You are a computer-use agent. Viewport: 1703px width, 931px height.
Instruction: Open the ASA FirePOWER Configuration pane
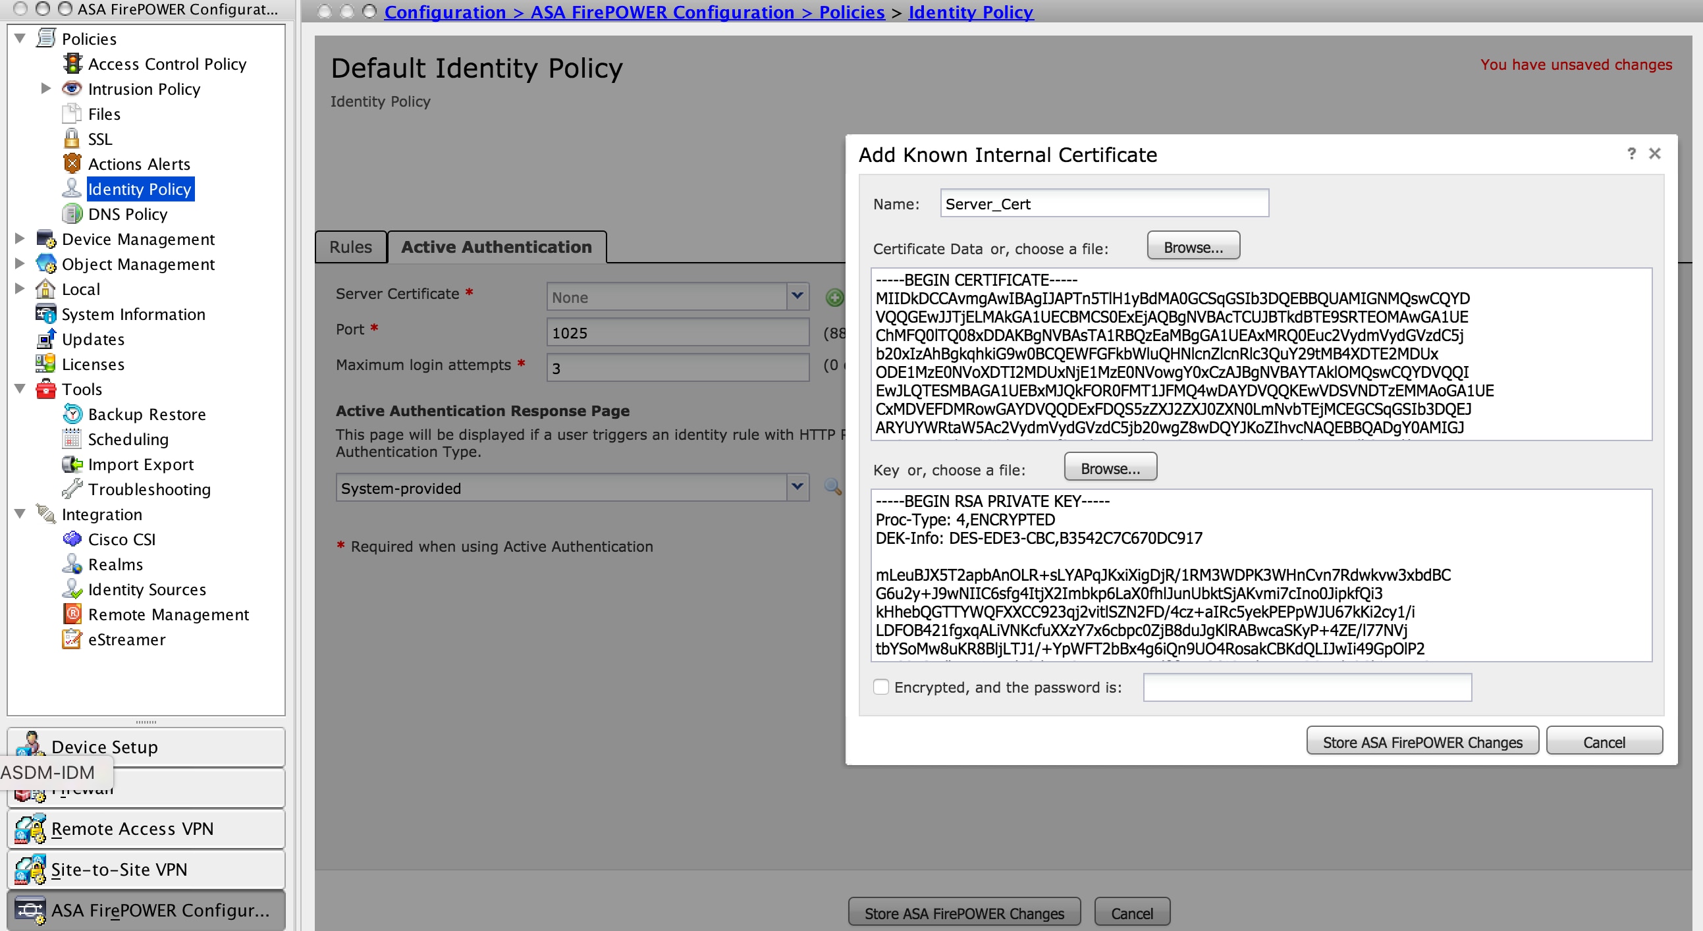146,911
